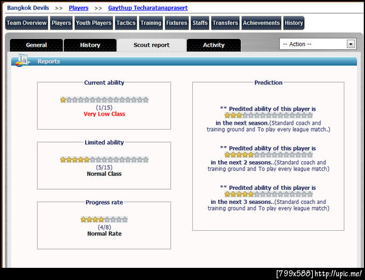
Task: Click the Reports chart icon
Action: (x=23, y=61)
